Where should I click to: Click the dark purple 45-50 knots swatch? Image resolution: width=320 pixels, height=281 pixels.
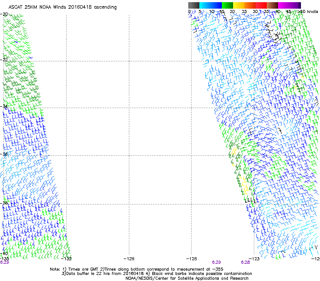[x=295, y=5]
